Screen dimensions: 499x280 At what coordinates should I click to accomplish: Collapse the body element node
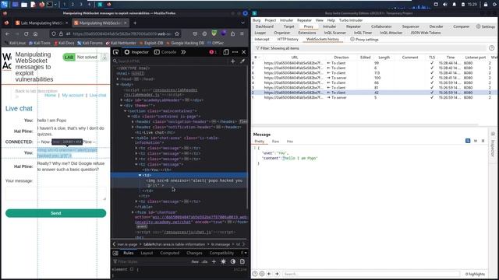pyautogui.click(x=118, y=85)
